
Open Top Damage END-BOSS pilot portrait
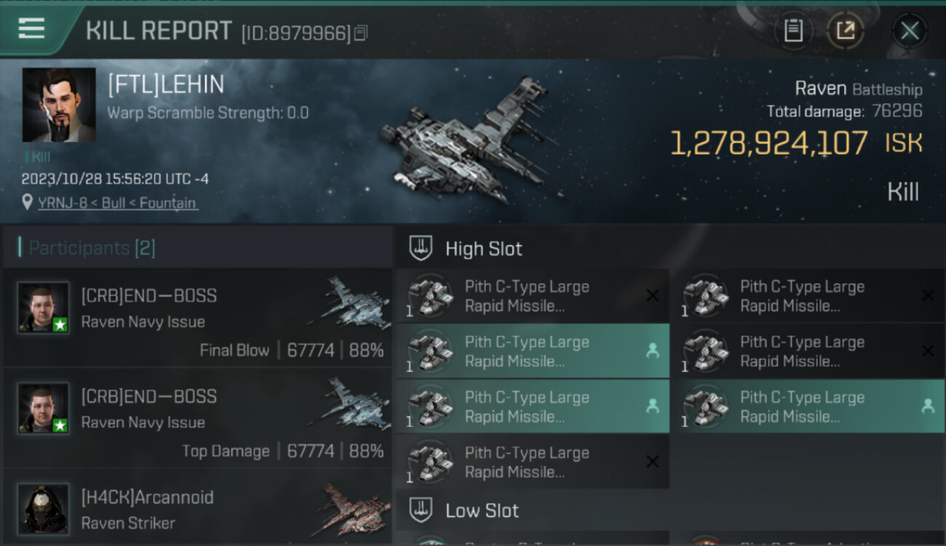[x=44, y=408]
